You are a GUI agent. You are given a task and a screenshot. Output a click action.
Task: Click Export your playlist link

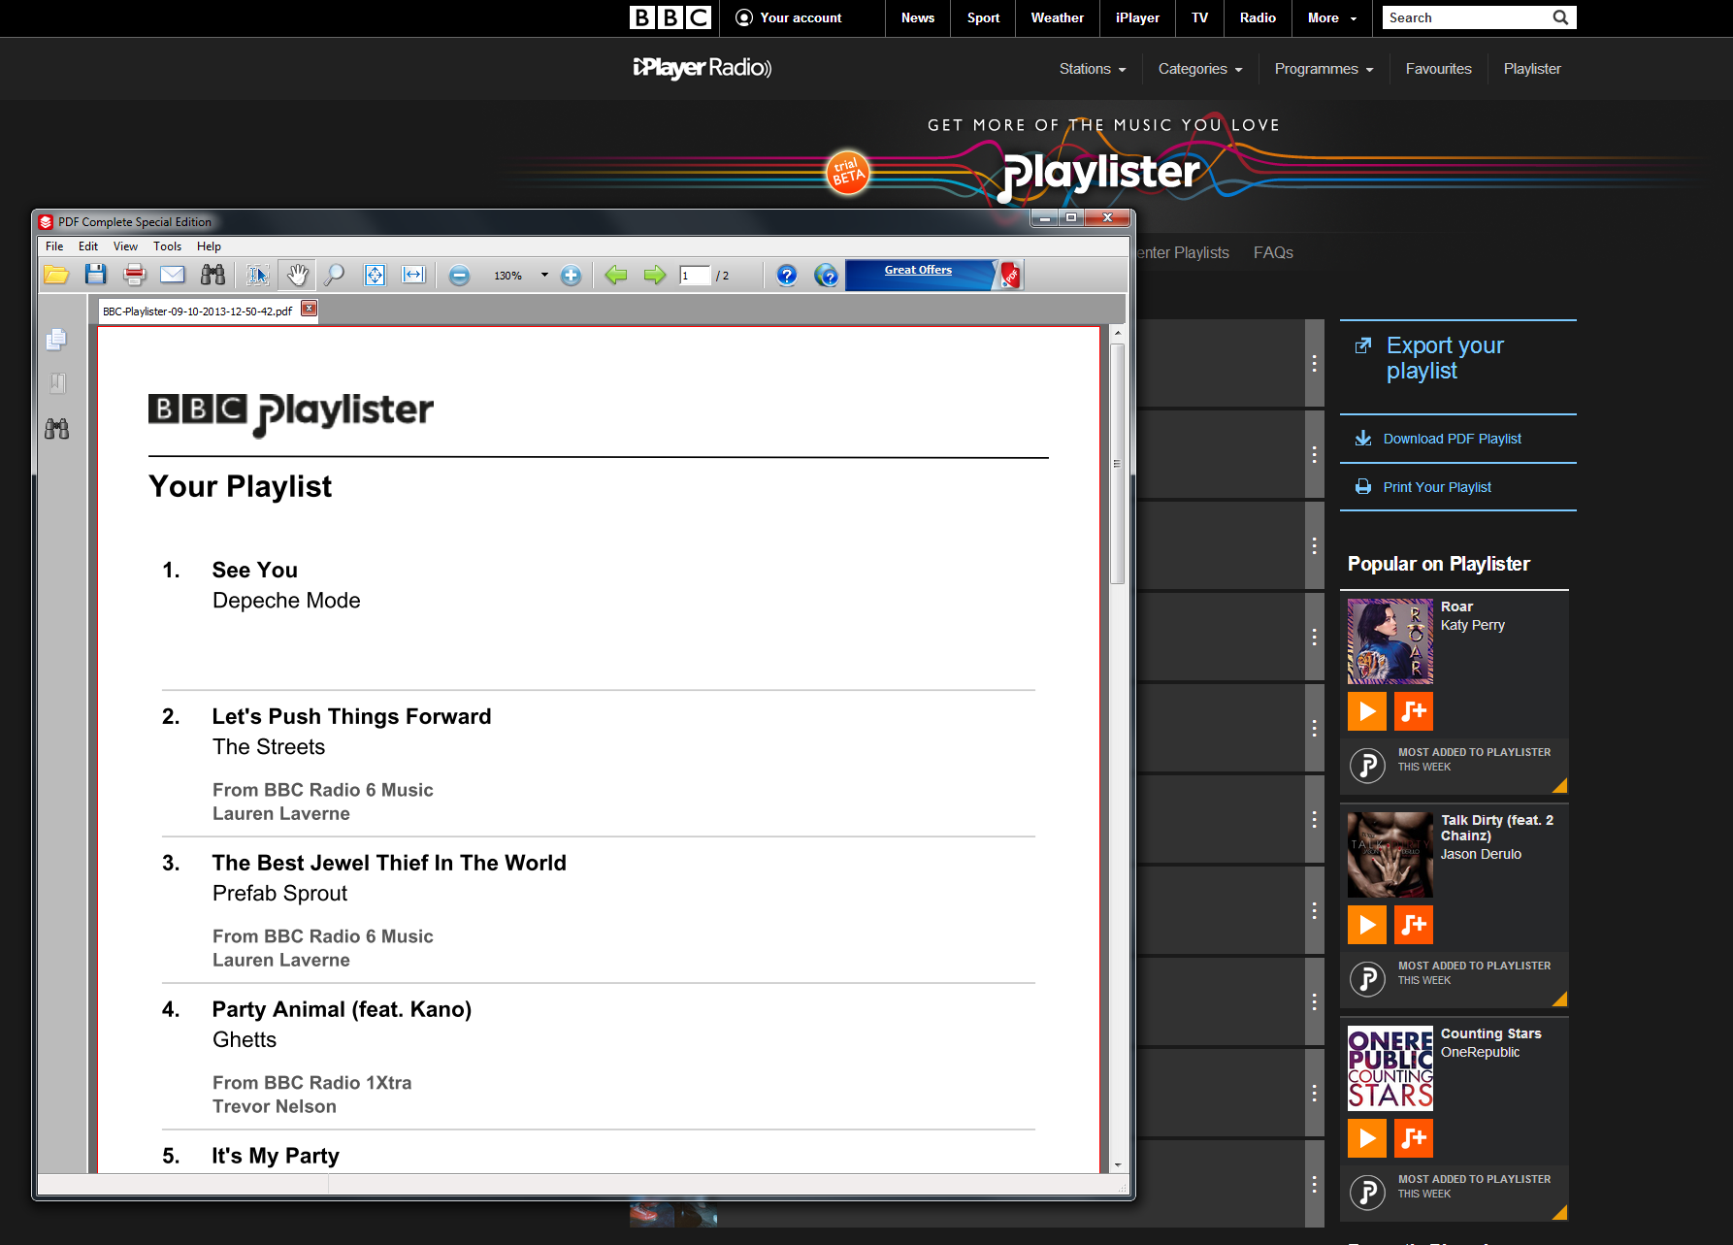coord(1445,358)
